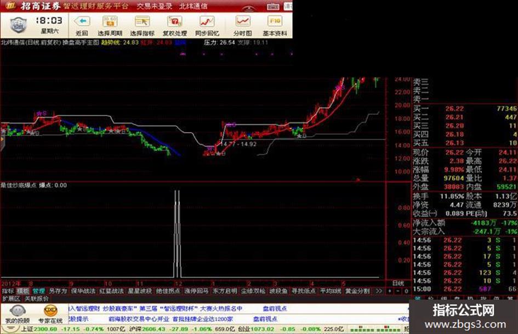Click 另存为 save-as tab
This screenshot has width=518, height=334.
tap(58, 291)
